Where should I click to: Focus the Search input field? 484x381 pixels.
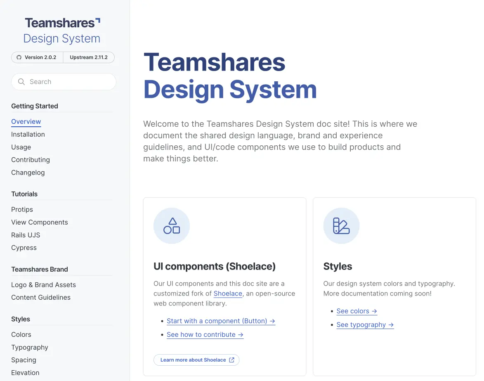tap(64, 82)
